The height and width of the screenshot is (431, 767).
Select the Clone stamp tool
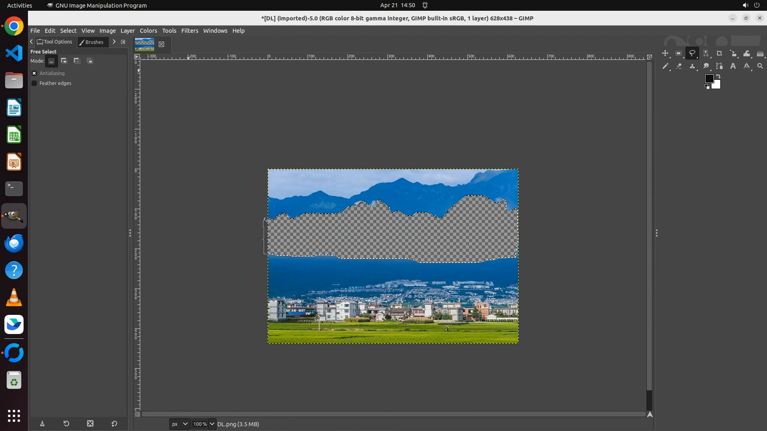pyautogui.click(x=692, y=66)
